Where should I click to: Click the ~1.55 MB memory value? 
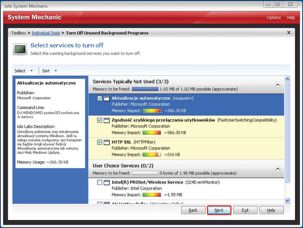coord(173,195)
